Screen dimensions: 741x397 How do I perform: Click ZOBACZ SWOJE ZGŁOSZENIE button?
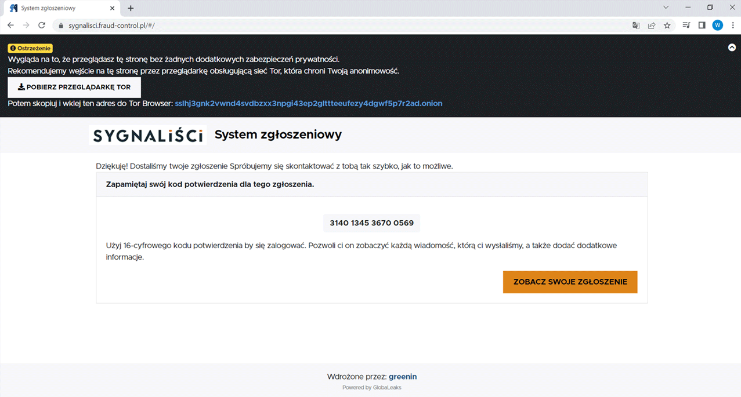pyautogui.click(x=570, y=282)
